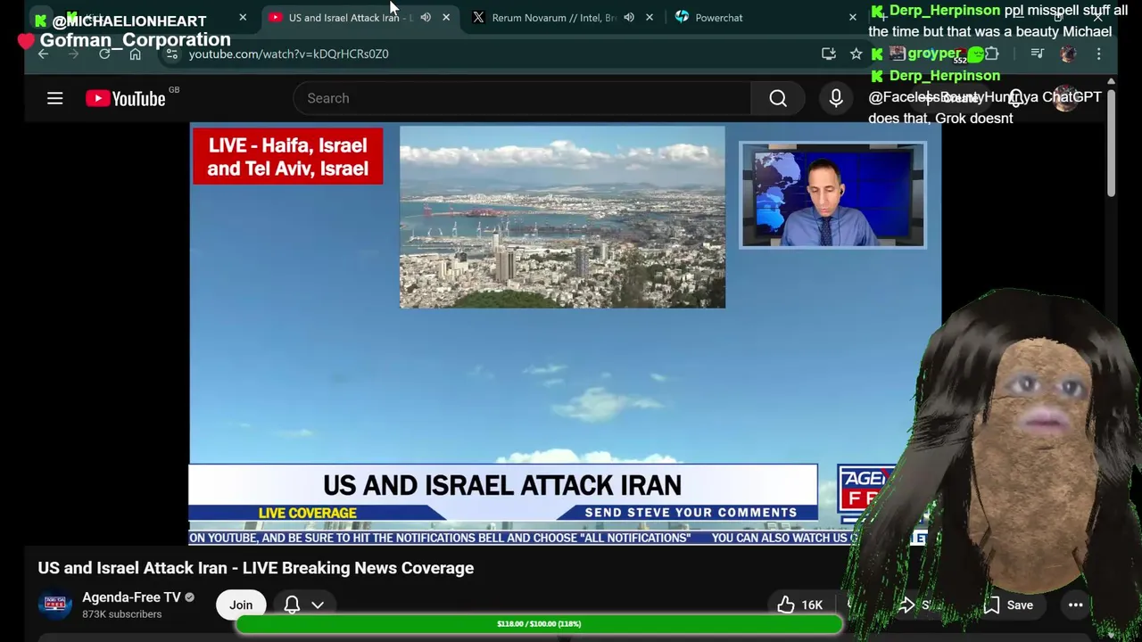1142x642 pixels.
Task: Start voice search with microphone icon
Action: [x=836, y=98]
